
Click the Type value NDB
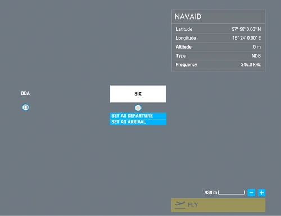(x=256, y=56)
